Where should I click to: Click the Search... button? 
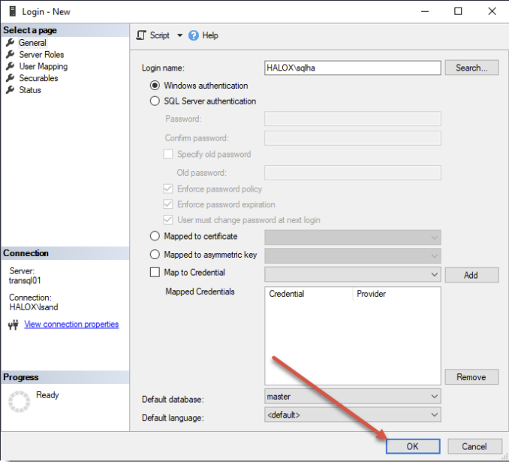click(471, 68)
